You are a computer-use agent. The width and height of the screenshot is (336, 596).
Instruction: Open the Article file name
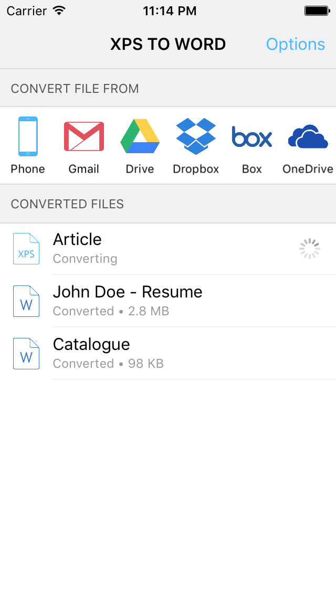click(77, 239)
